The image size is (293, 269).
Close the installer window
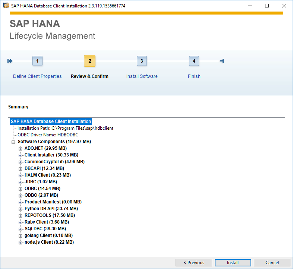tap(284, 6)
